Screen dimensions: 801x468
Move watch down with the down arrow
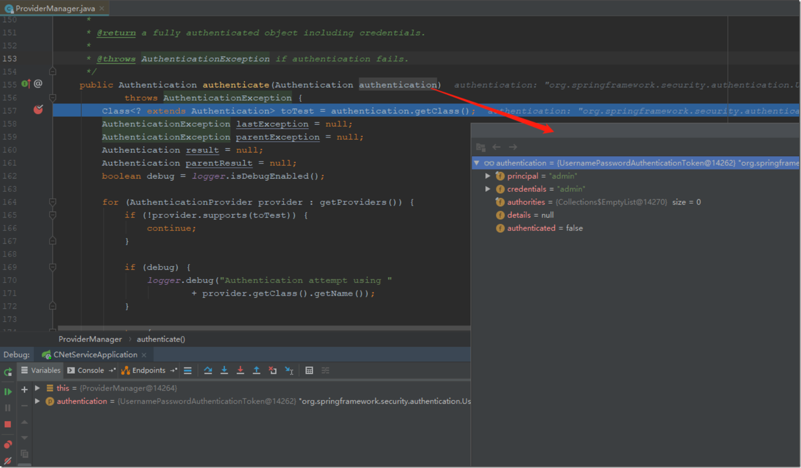tap(24, 438)
